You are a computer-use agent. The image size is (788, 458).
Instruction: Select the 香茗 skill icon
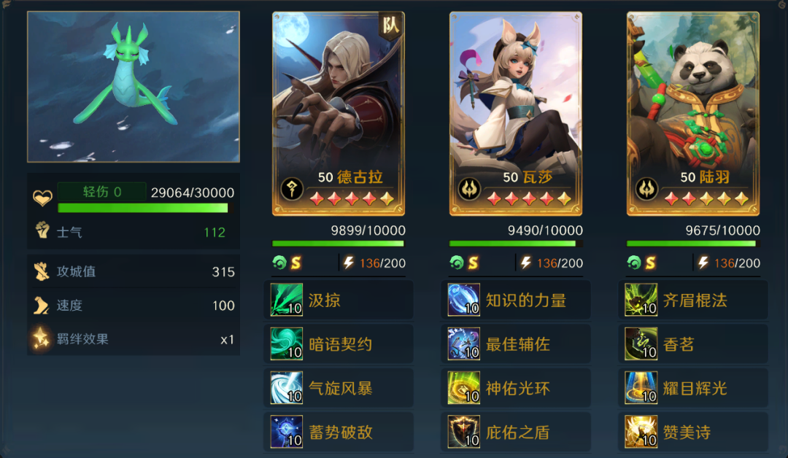[641, 344]
